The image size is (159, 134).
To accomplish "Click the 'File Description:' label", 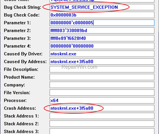I will coord(21,70).
